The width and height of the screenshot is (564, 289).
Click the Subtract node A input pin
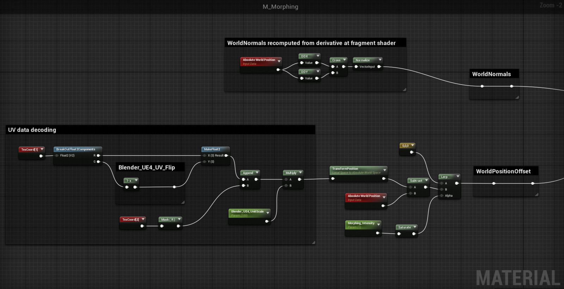411,187
